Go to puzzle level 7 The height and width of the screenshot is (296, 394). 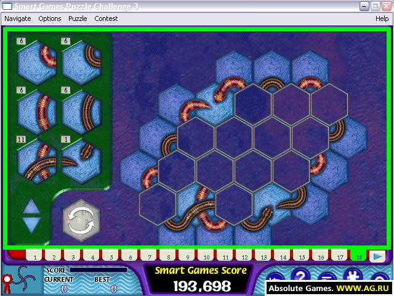pos(150,257)
